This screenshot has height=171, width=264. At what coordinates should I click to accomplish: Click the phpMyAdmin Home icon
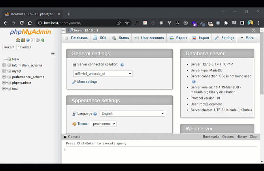pyautogui.click(x=18, y=40)
